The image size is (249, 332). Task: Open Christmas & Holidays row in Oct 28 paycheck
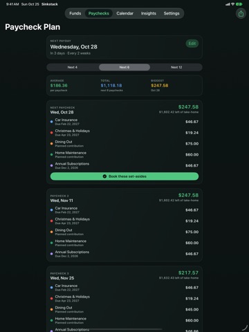[124, 133]
